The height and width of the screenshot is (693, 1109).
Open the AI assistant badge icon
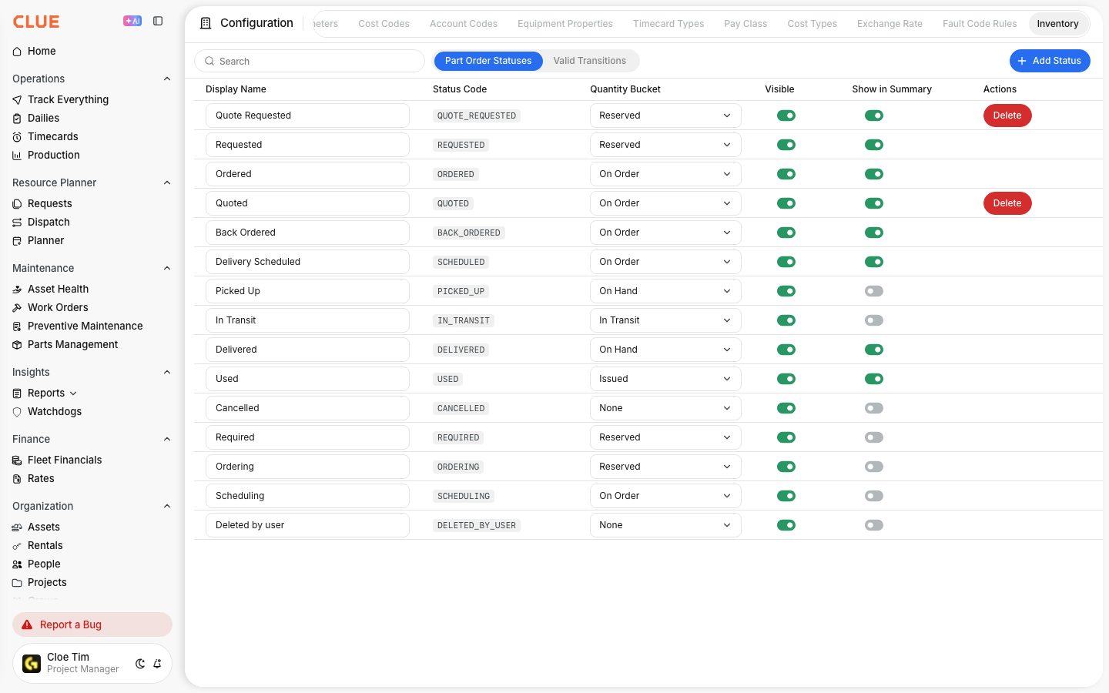pos(132,21)
